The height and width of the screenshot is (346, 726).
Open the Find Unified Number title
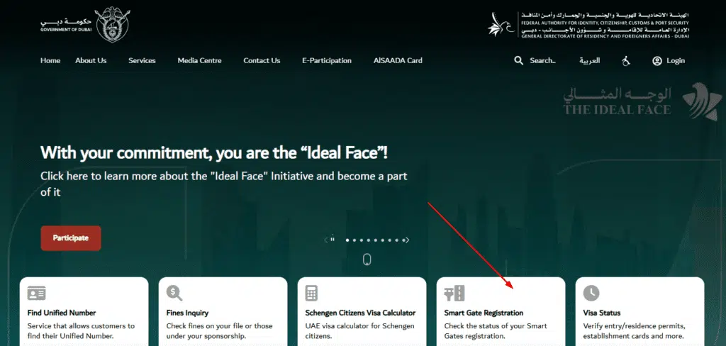(62, 313)
